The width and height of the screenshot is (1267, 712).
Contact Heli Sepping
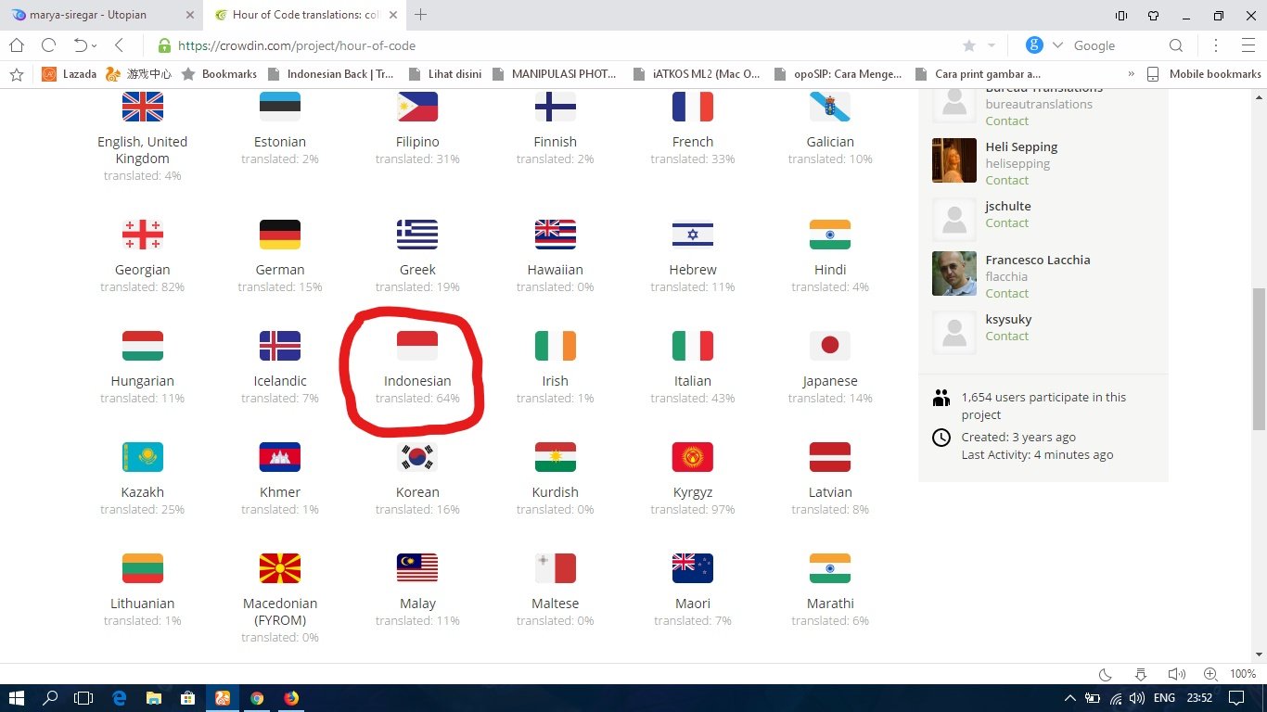click(1007, 180)
